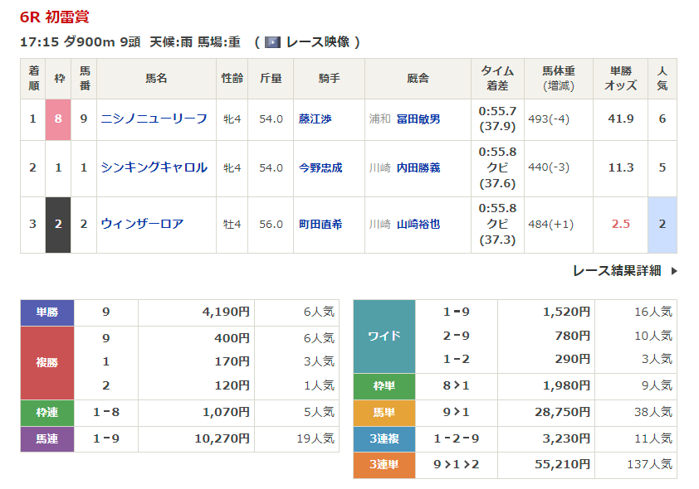Open trainer 山崎裕也 profile
This screenshot has height=489, width=699.
pyautogui.click(x=418, y=224)
